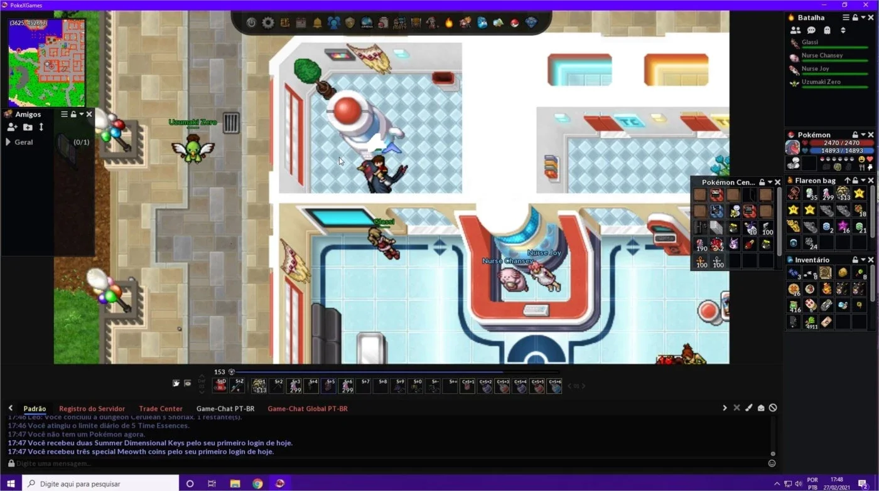The width and height of the screenshot is (879, 491).
Task: Toggle the lock on Batalha panel
Action: pos(855,18)
